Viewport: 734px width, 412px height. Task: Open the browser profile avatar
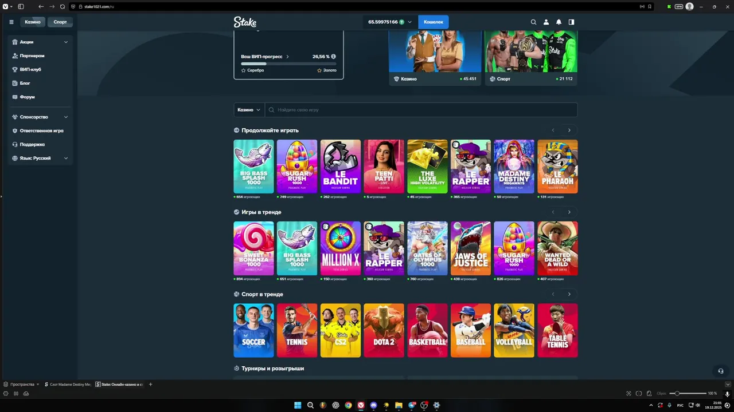tap(689, 6)
